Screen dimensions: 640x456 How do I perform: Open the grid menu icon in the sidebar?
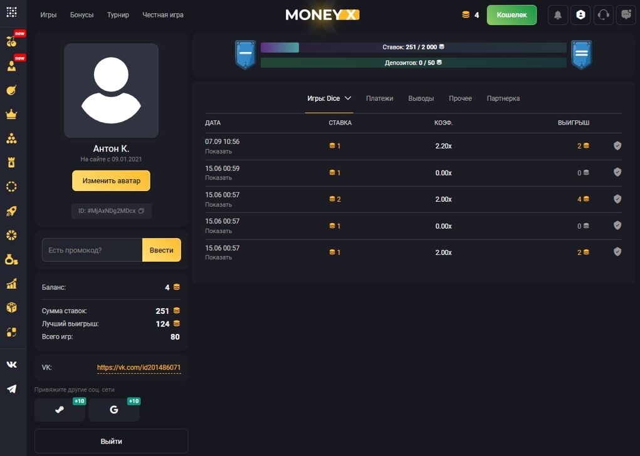point(11,13)
